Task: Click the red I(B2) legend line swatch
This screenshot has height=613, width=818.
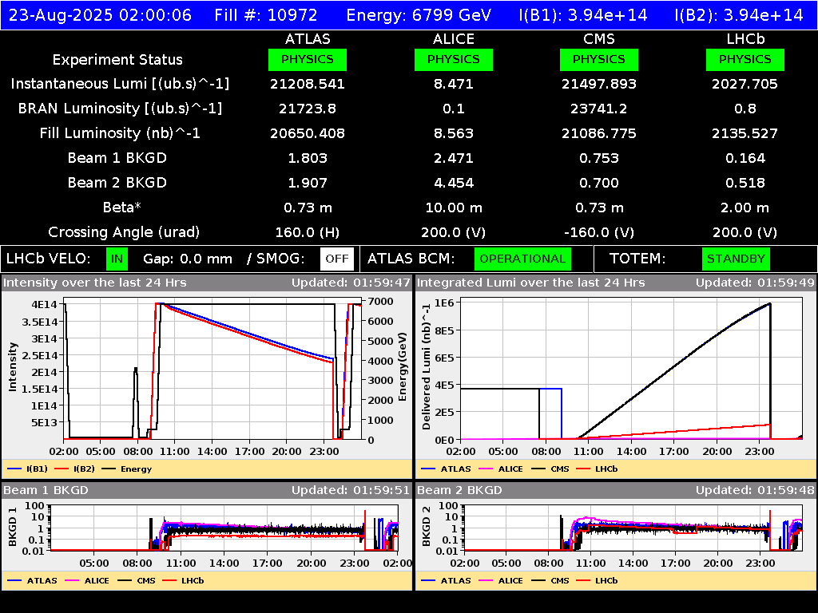Action: [61, 469]
